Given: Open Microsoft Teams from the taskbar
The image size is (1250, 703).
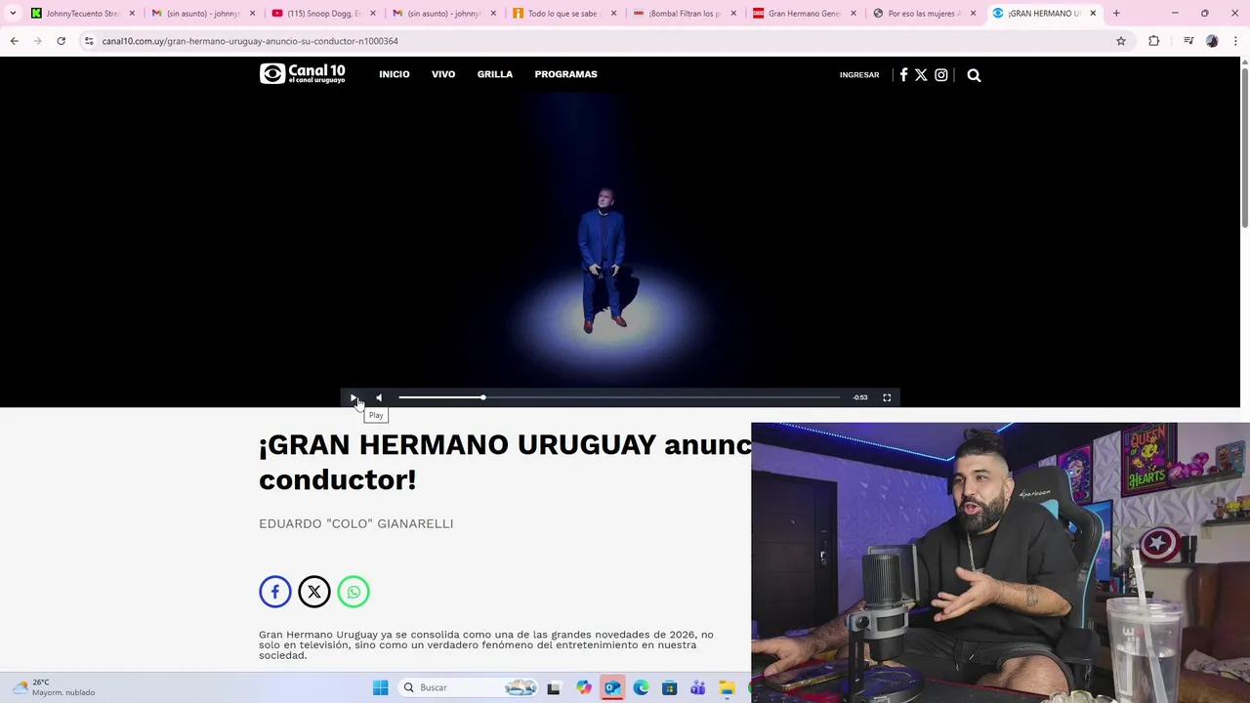Looking at the screenshot, I should (697, 687).
